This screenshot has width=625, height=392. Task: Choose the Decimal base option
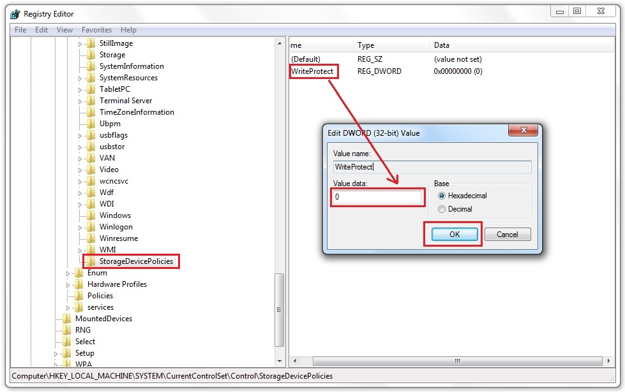[442, 209]
